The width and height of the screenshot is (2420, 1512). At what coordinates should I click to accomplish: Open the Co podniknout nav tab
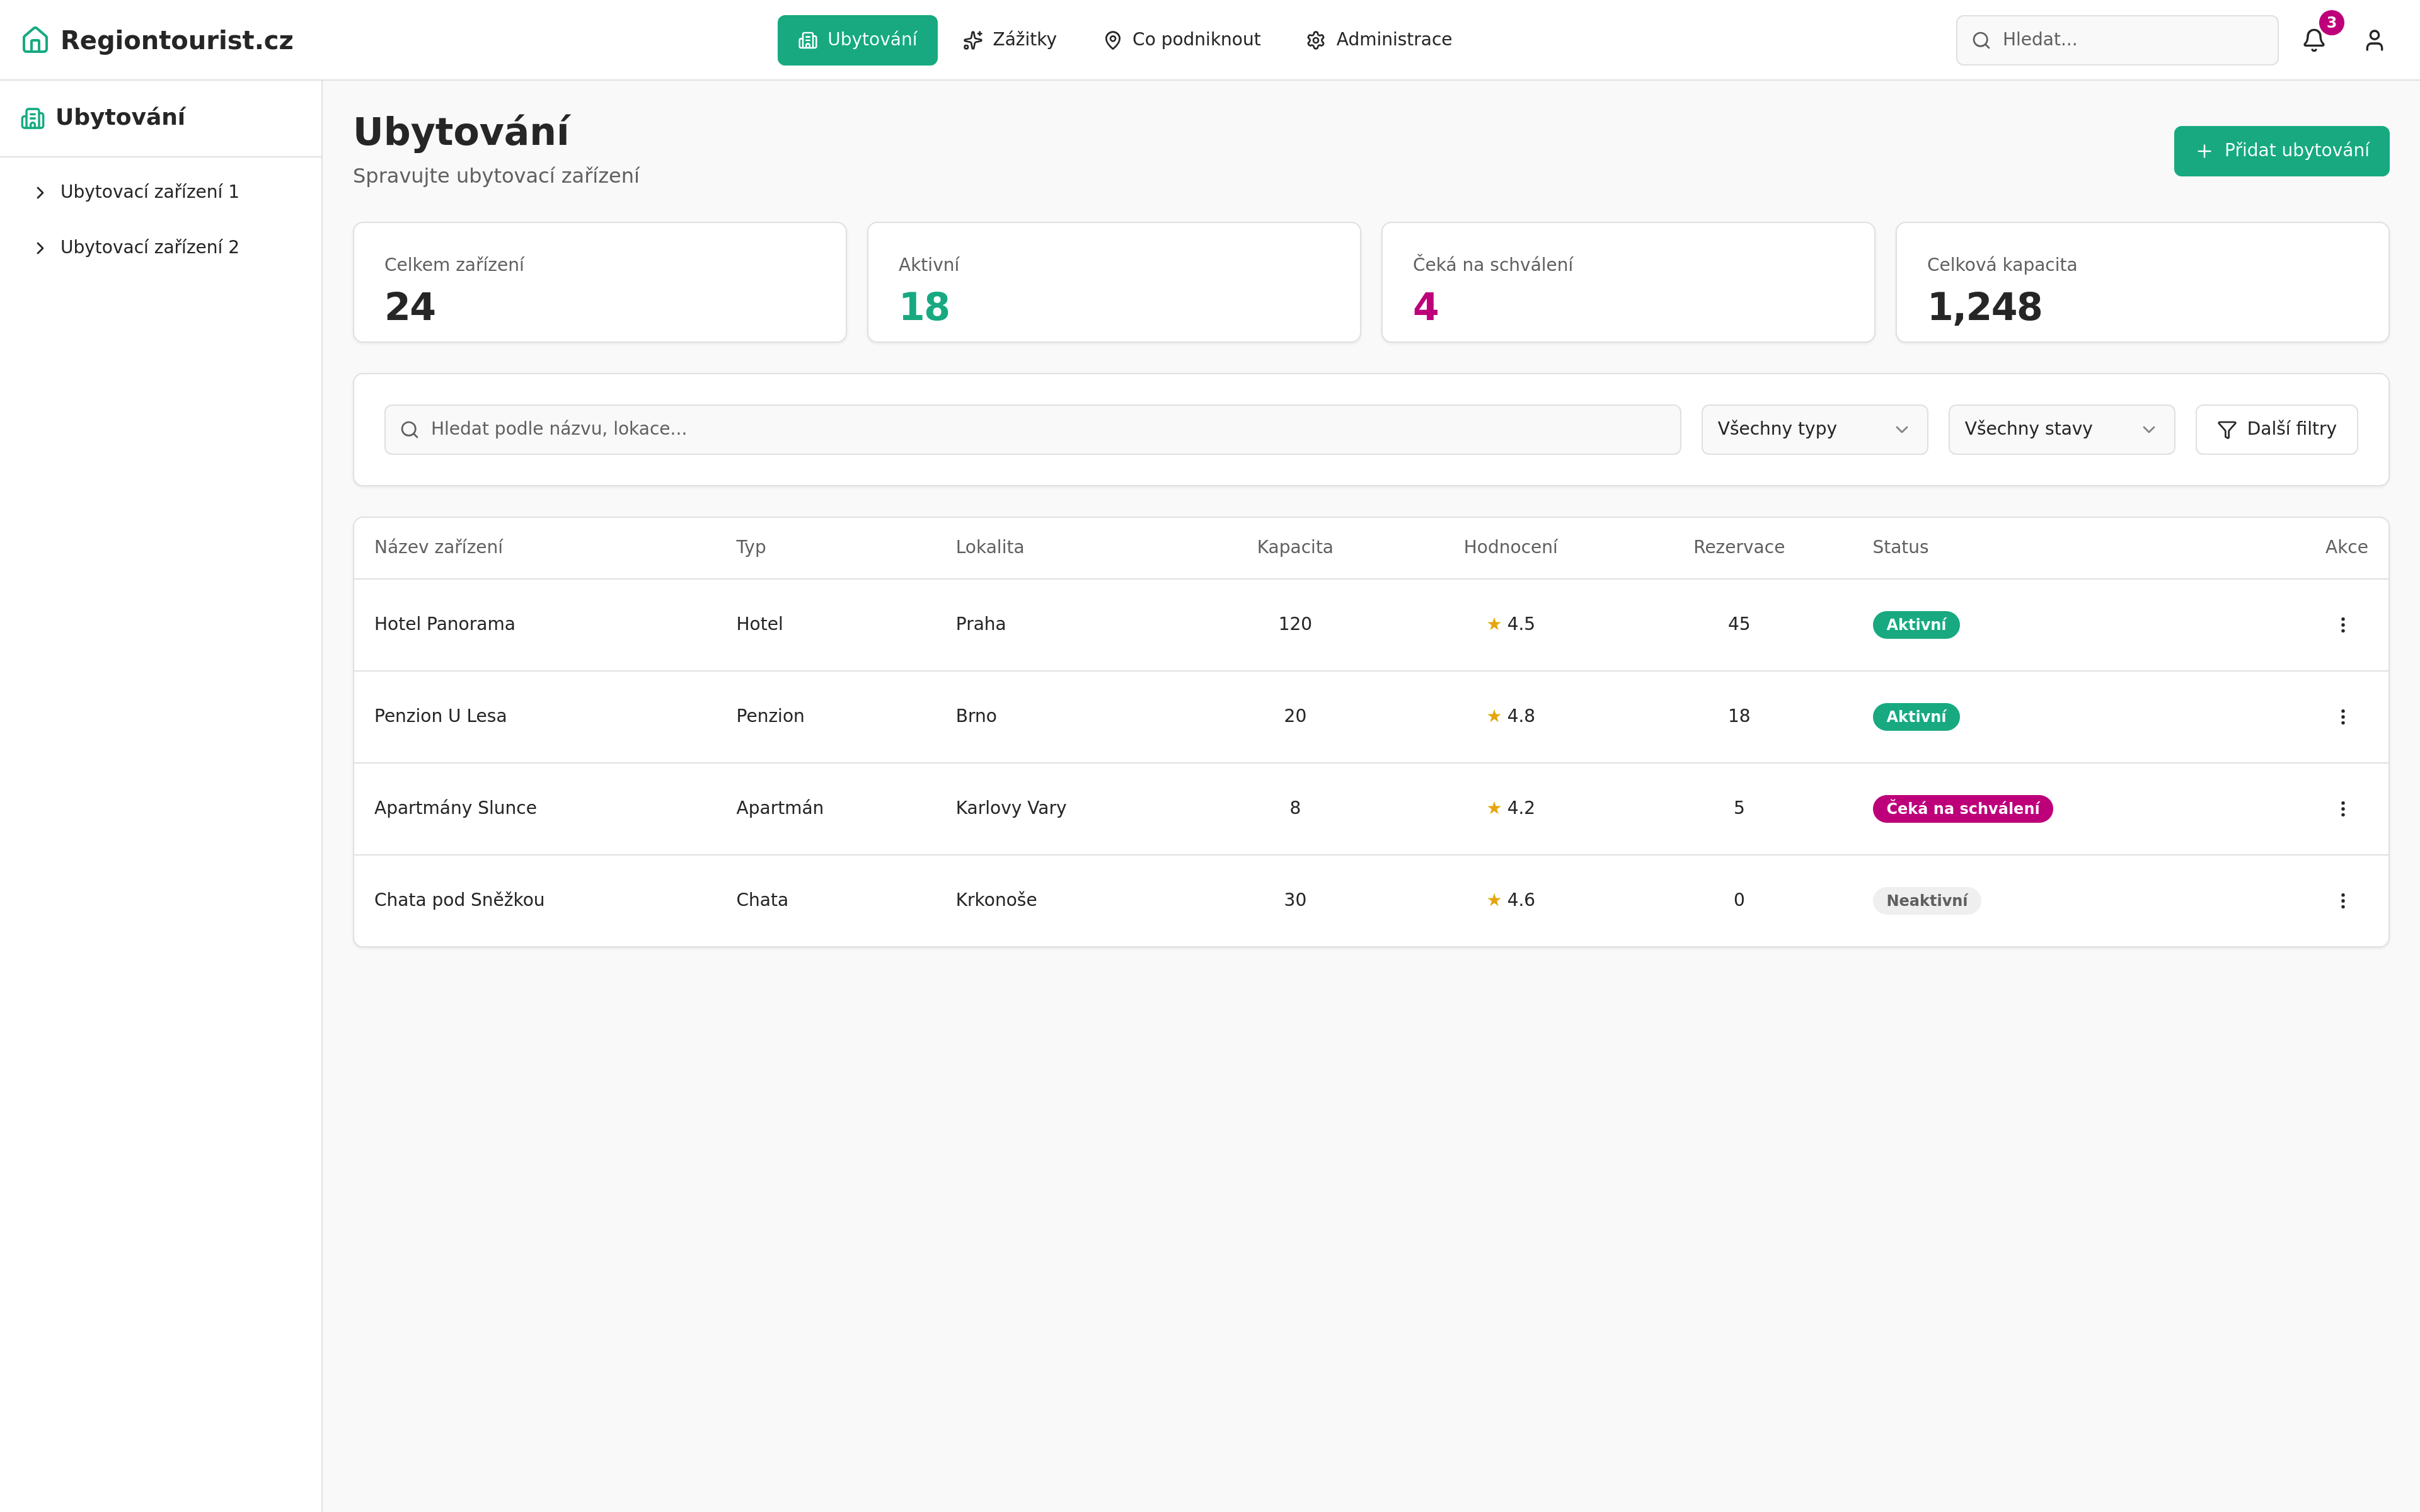[1181, 40]
